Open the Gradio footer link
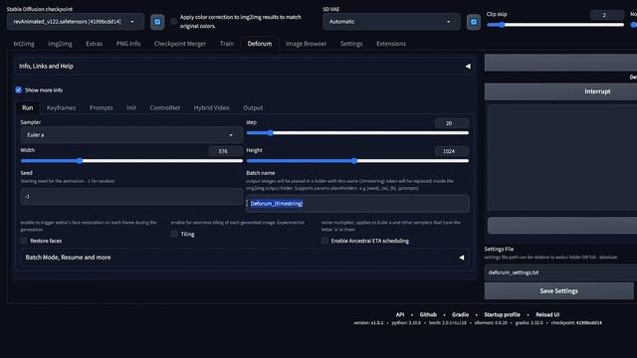The width and height of the screenshot is (637, 358). coord(460,314)
